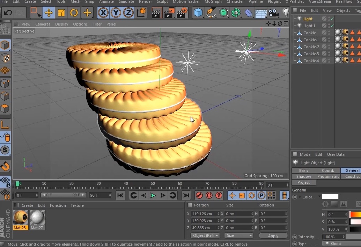This screenshot has width=361, height=247.
Task: Toggle the Y-axis lock icon
Action: [115, 13]
